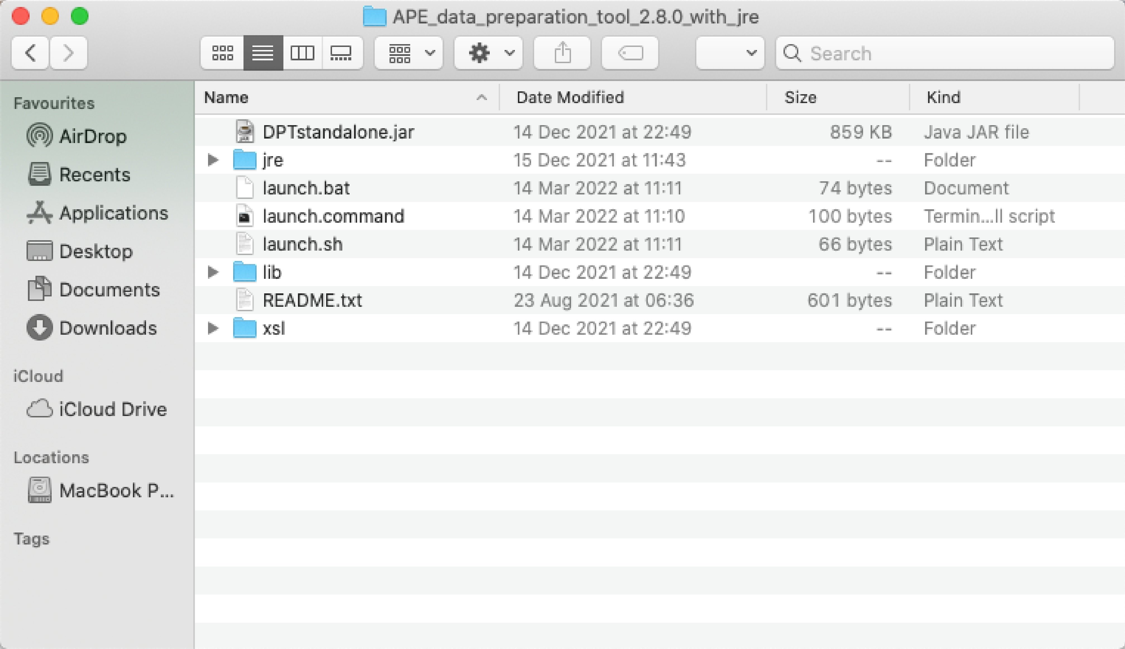
Task: Click the launch.sh file name
Action: (302, 244)
